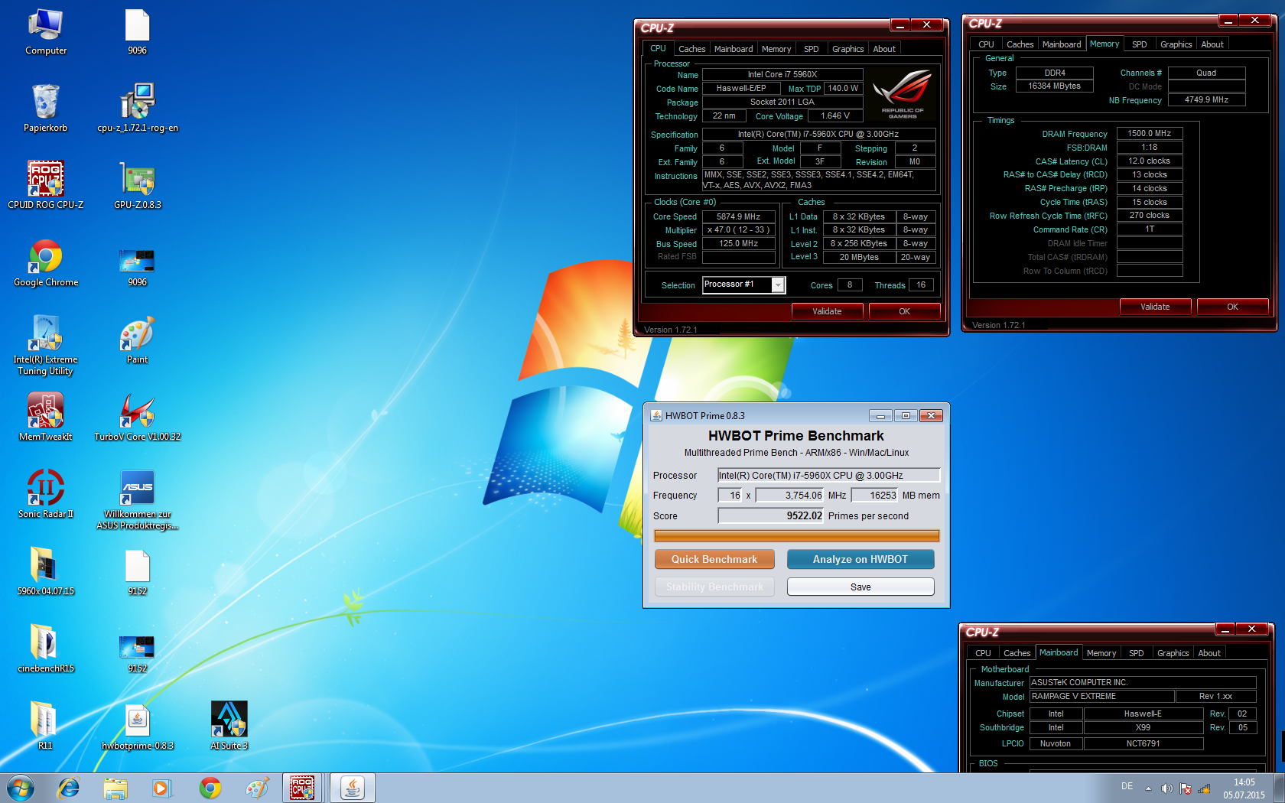Click the HWBOT Prime benchmark progress bar
The width and height of the screenshot is (1285, 803).
pyautogui.click(x=796, y=535)
